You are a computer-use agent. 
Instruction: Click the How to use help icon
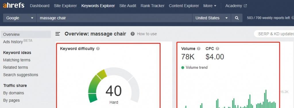[133, 34]
